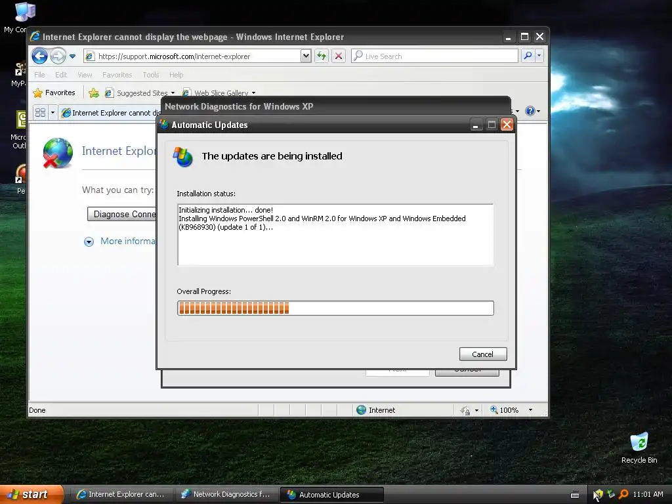
Task: Click the Automatic Updates taskbar button
Action: pos(331,495)
